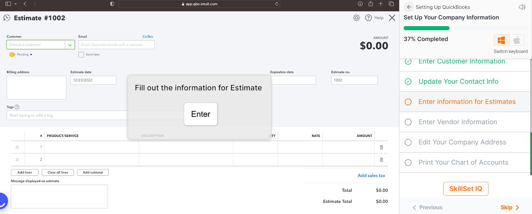Select the Enter Vendor Information step
Viewport: 532px width, 214px height.
click(x=465, y=122)
